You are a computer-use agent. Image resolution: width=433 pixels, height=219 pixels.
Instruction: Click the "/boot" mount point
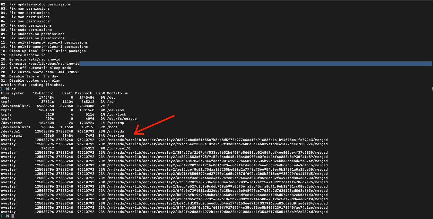(112, 127)
